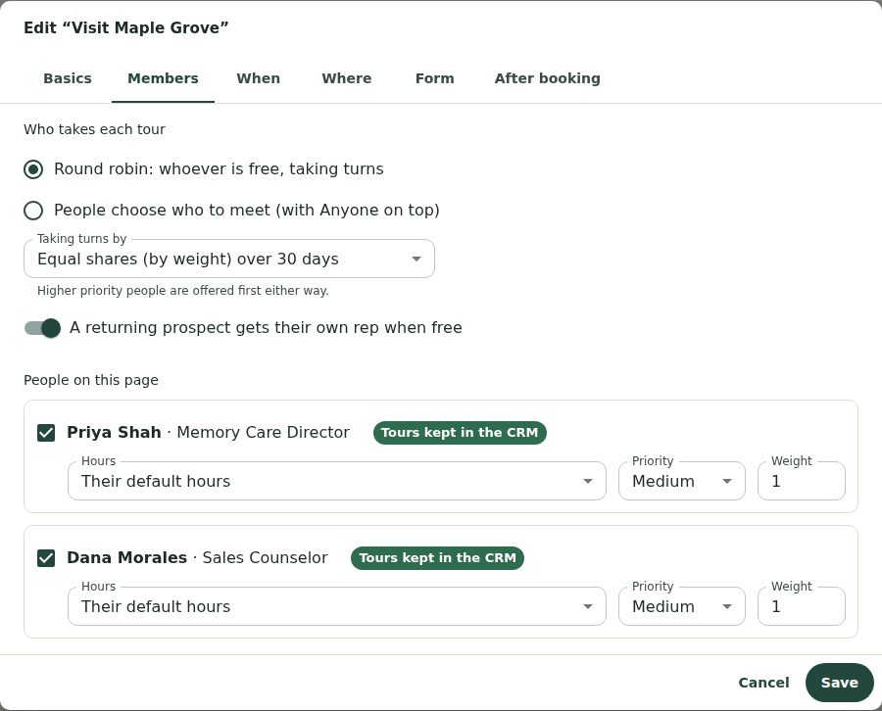Click the People on this page heading
This screenshot has width=882, height=711.
[x=91, y=380]
